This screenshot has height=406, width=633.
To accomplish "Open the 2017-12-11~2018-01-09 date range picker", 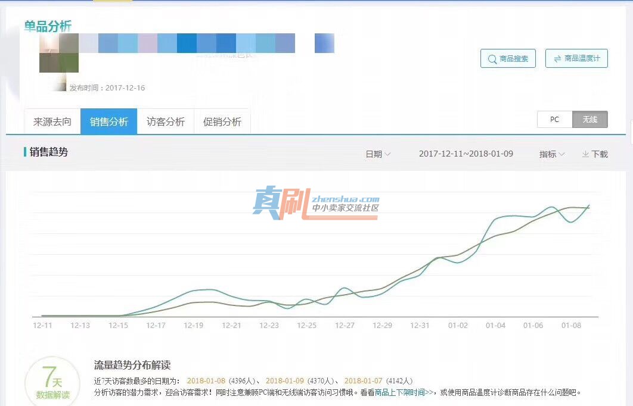I will click(466, 154).
